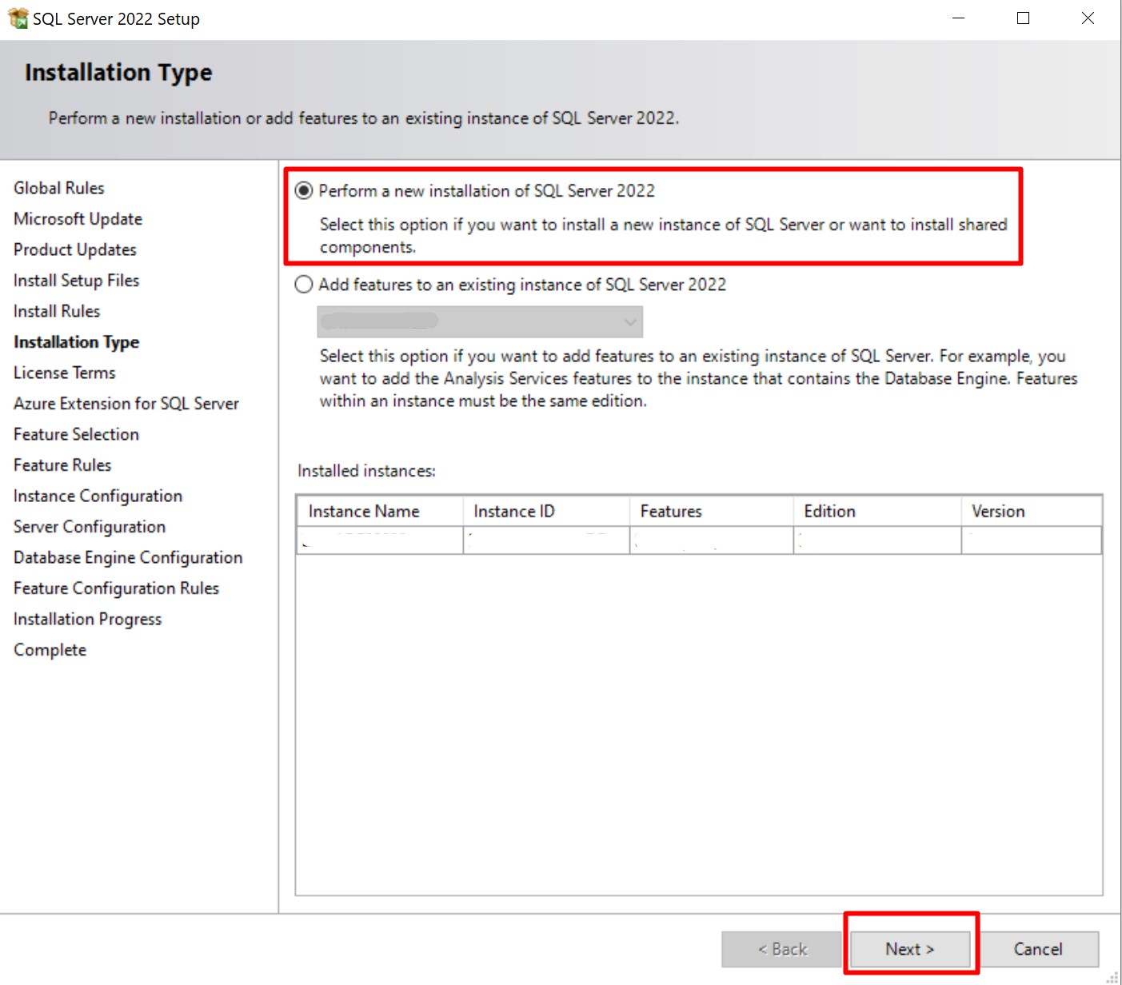Sort by Instance Name column header
This screenshot has height=985, width=1122.
380,512
